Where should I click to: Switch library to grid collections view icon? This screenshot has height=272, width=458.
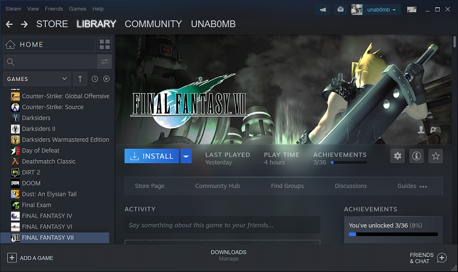click(105, 44)
